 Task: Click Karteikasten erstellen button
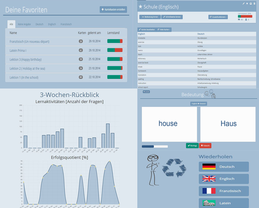pyautogui.click(x=113, y=9)
